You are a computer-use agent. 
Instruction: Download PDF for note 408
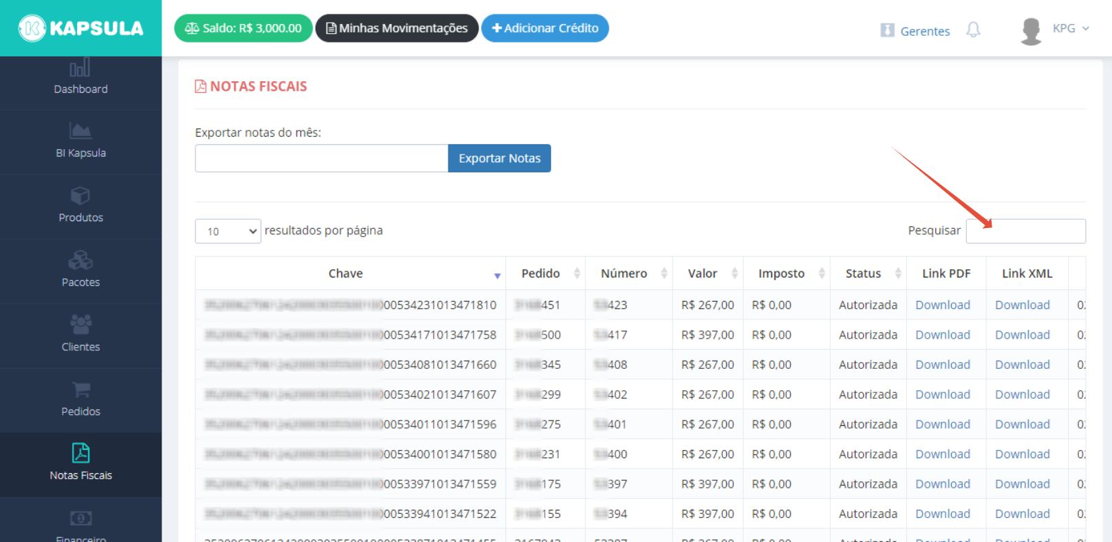click(x=943, y=365)
